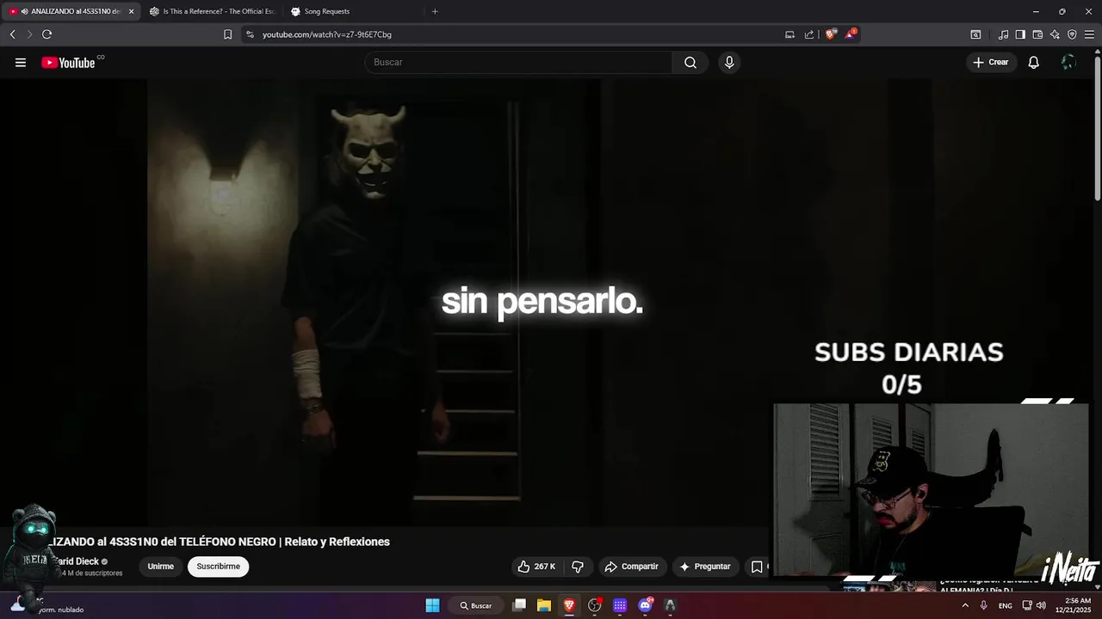Click the save bookmark icon beside Preguntar
This screenshot has width=1102, height=619.
(757, 567)
